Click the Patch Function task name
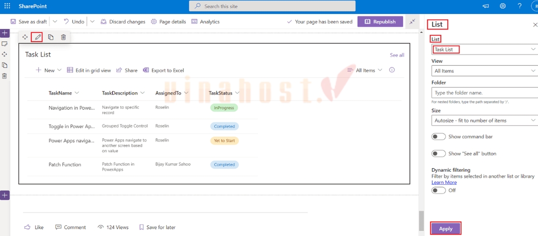The width and height of the screenshot is (538, 236). point(65,164)
